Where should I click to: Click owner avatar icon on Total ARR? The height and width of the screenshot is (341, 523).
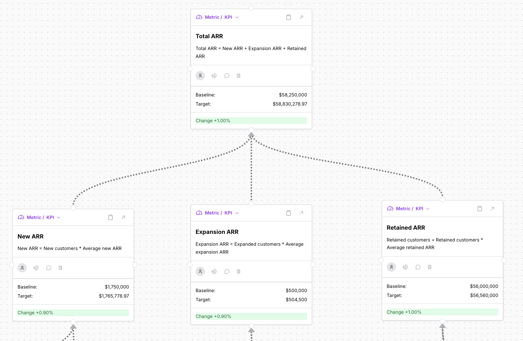[x=200, y=76]
